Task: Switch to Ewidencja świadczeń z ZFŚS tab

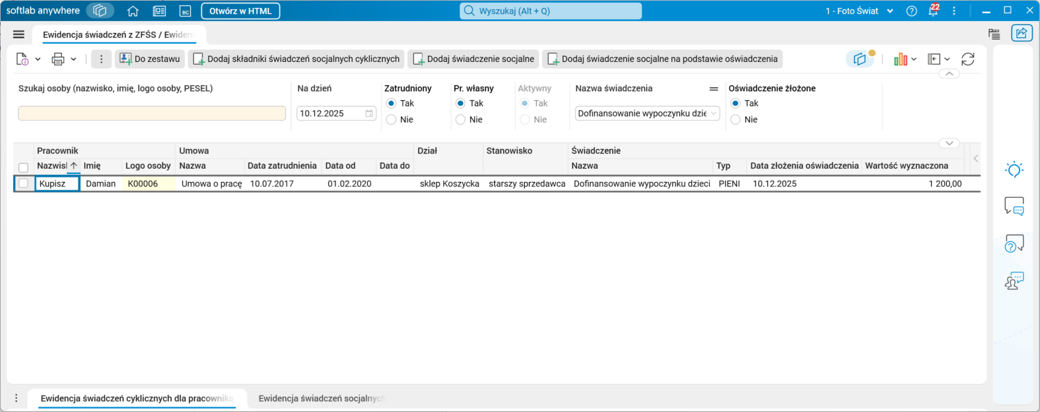Action: click(x=119, y=34)
